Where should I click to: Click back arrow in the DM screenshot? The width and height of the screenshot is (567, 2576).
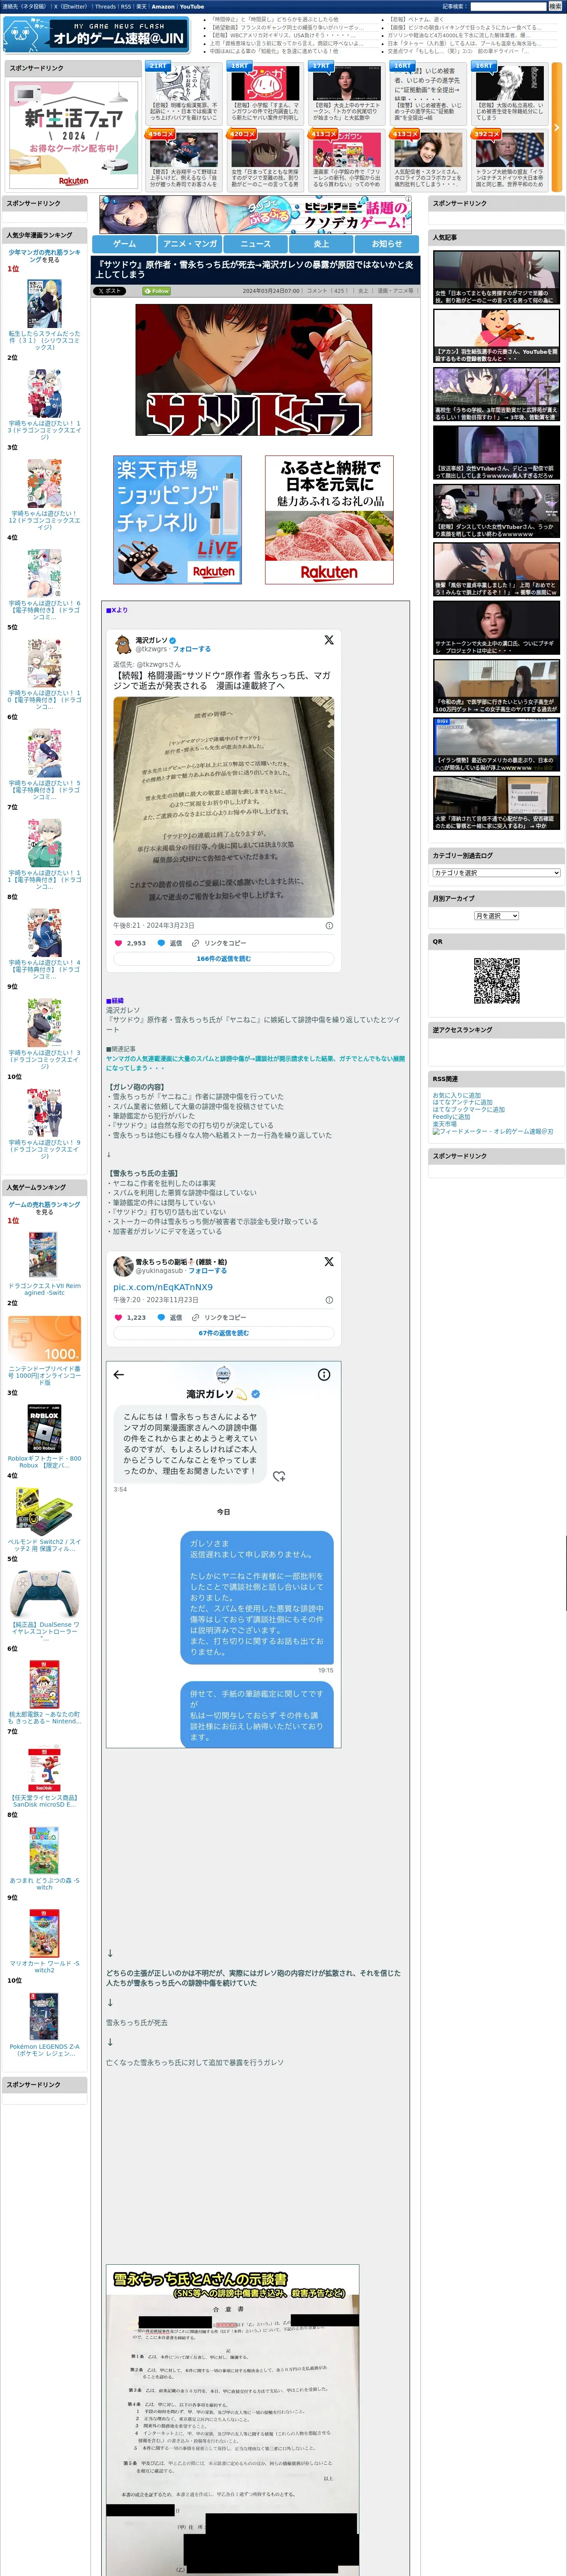click(x=119, y=1375)
